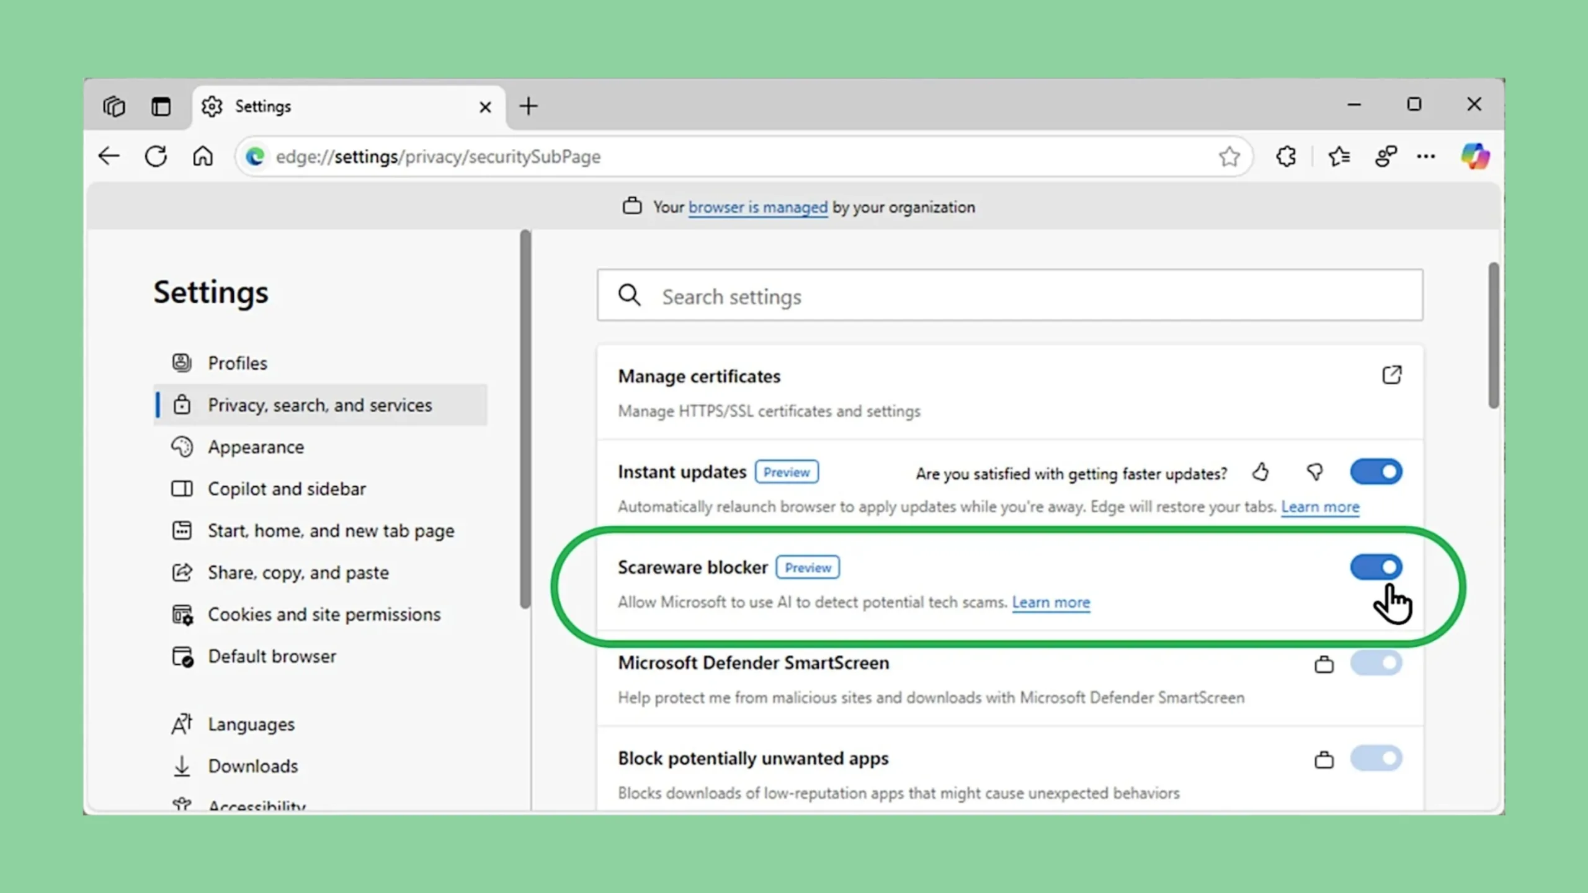Open Languages settings
The image size is (1588, 893).
(319, 724)
